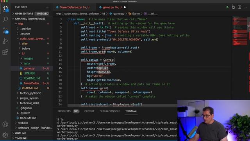The width and height of the screenshot is (250, 141).
Task: Open the .pylintrc file
Action: (32, 113)
